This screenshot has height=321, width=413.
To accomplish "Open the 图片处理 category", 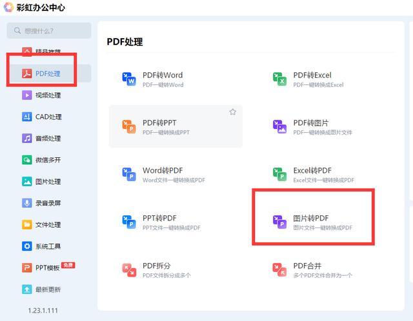I will pyautogui.click(x=48, y=182).
